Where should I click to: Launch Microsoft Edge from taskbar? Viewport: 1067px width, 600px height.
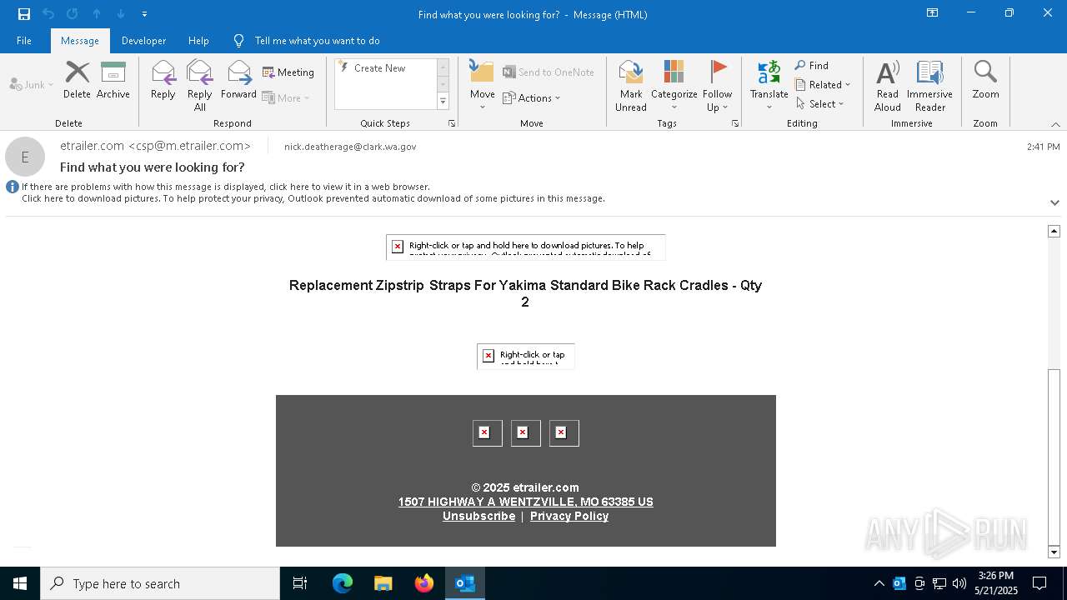(343, 583)
